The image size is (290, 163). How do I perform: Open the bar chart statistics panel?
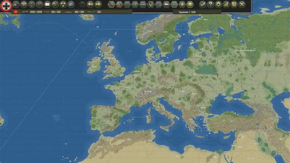point(226,4)
